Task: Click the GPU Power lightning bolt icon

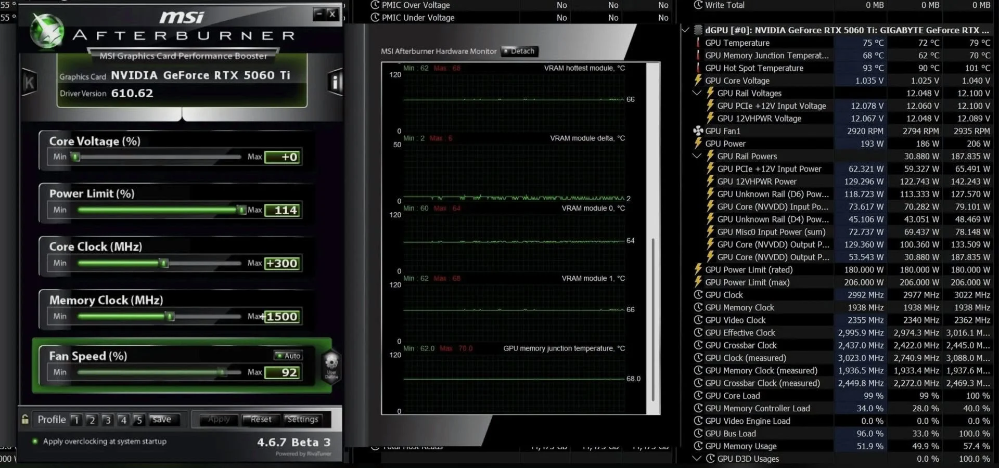Action: 698,144
